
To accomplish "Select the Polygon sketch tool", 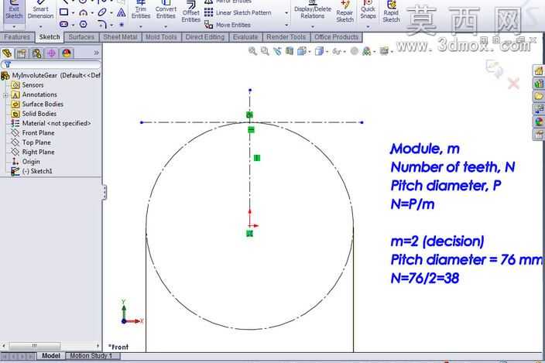I will tap(83, 24).
